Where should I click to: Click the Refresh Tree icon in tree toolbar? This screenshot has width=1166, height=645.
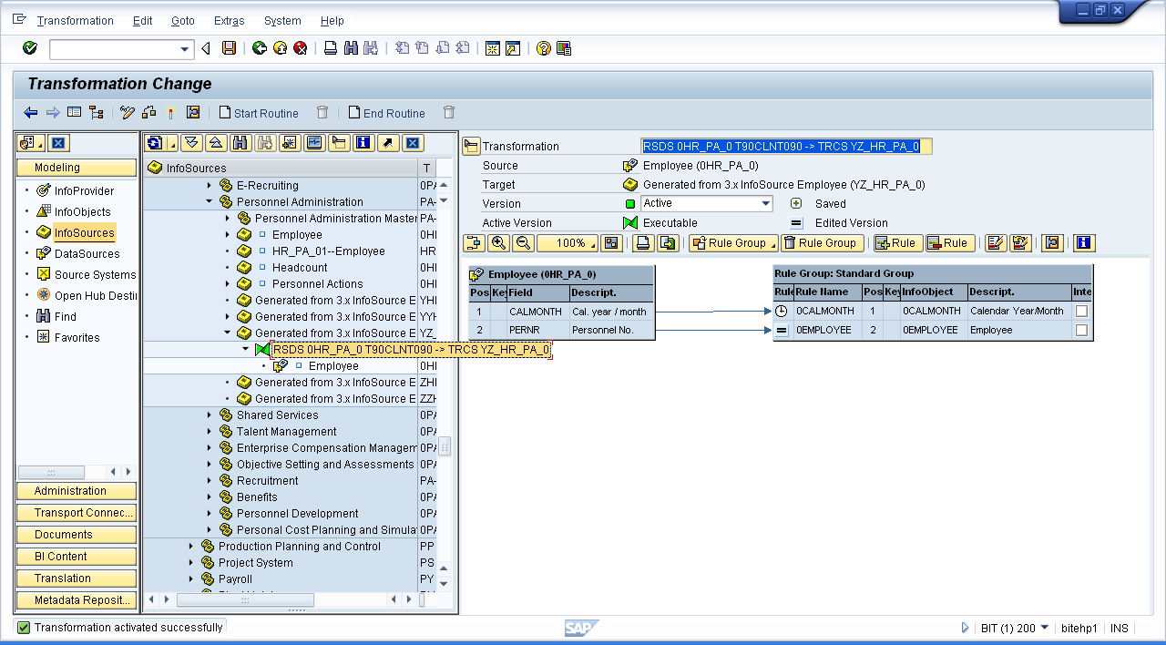(x=157, y=143)
